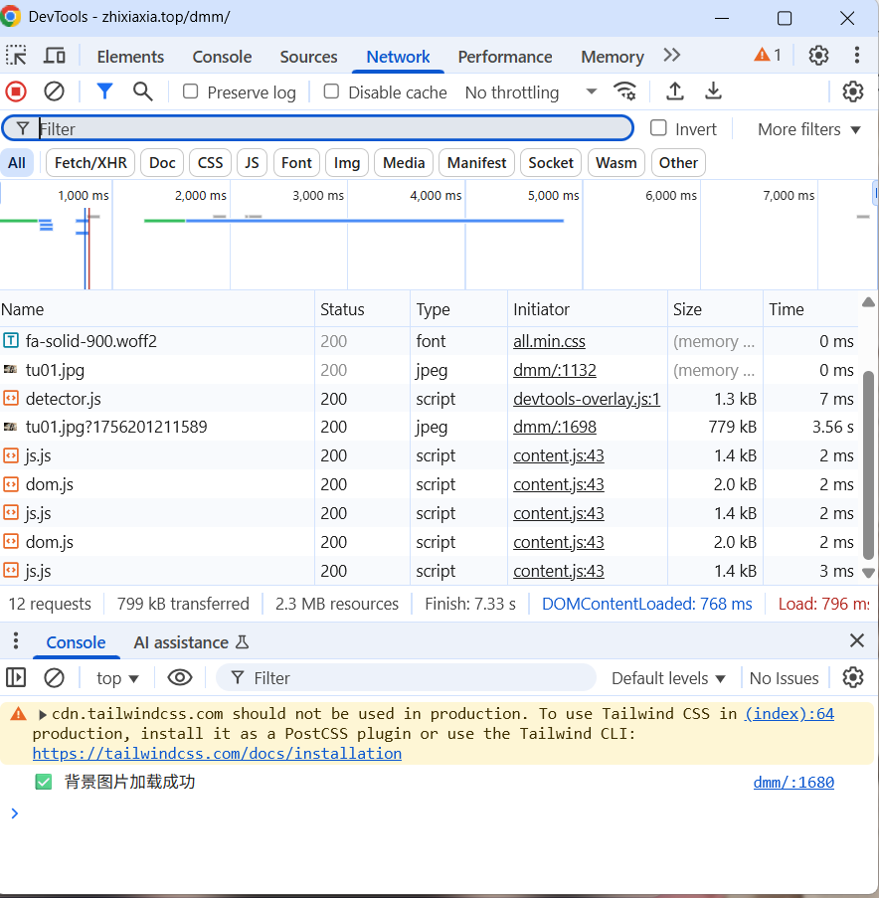Open network search magnifier
The width and height of the screenshot is (879, 898).
(142, 91)
